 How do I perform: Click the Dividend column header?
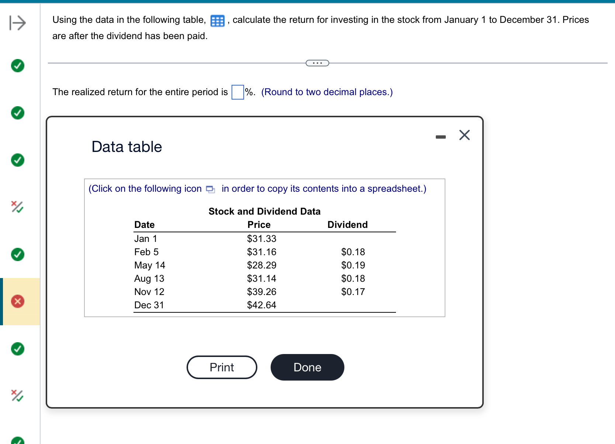coord(348,225)
